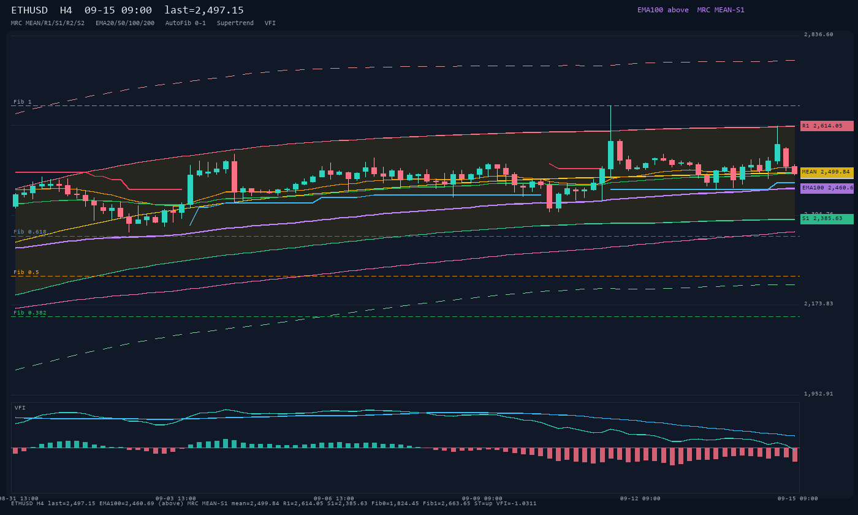Click the EMA20/50/100/200 legend entry
The width and height of the screenshot is (858, 515).
coord(125,23)
